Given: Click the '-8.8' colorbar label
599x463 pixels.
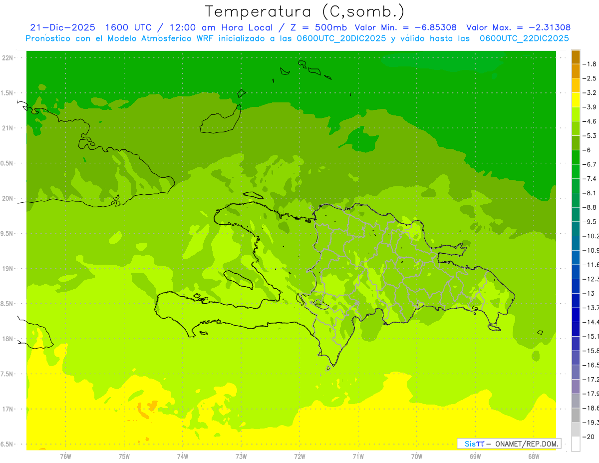Looking at the screenshot, I should coord(590,207).
